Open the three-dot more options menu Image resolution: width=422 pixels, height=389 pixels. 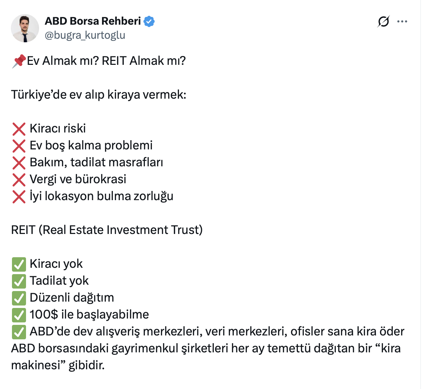402,21
